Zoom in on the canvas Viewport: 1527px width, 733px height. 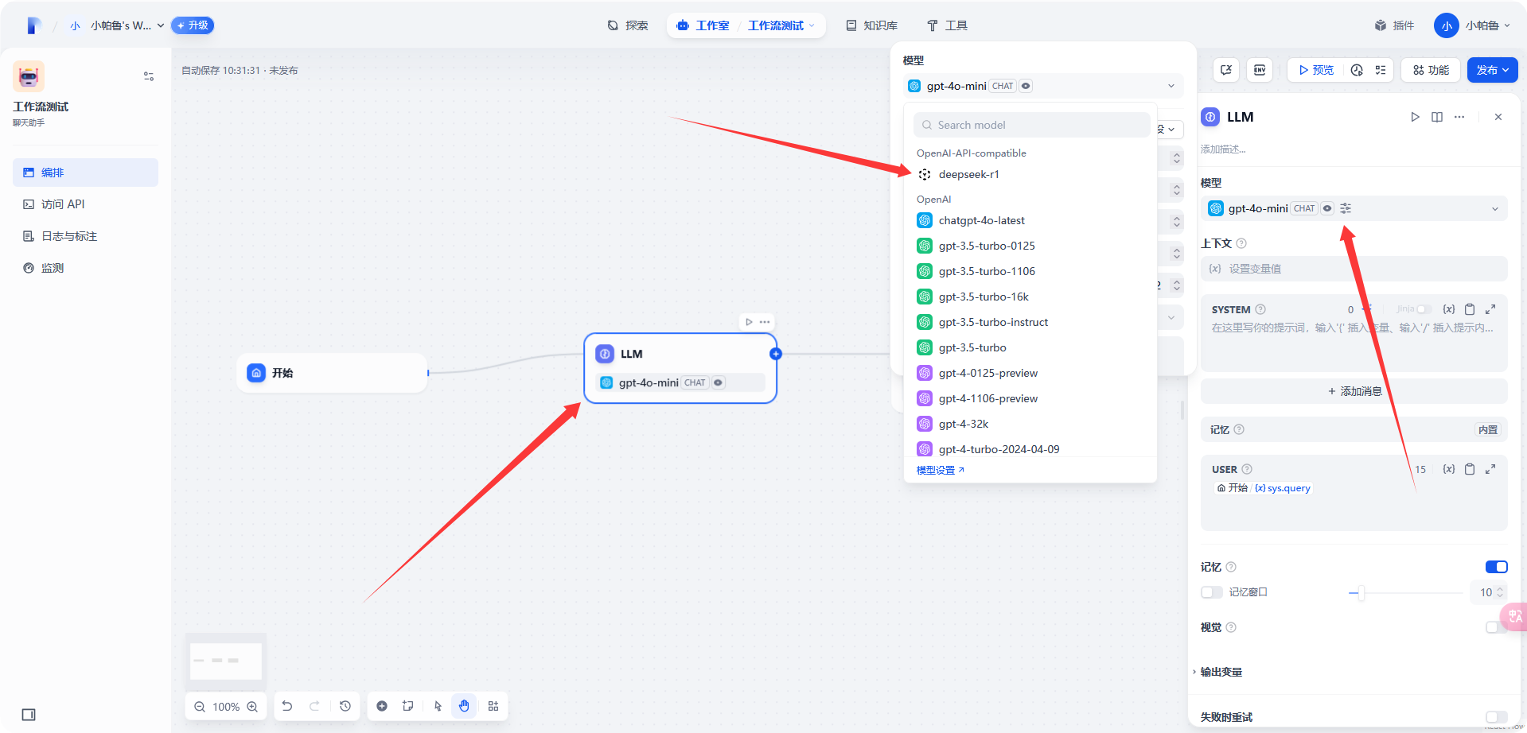tap(252, 707)
